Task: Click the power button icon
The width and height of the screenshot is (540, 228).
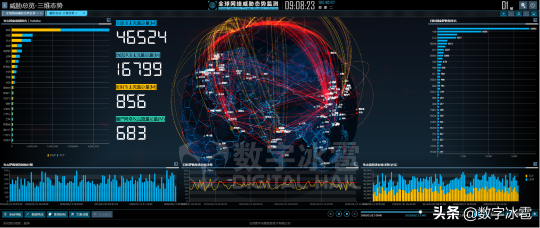Action: pos(532,5)
